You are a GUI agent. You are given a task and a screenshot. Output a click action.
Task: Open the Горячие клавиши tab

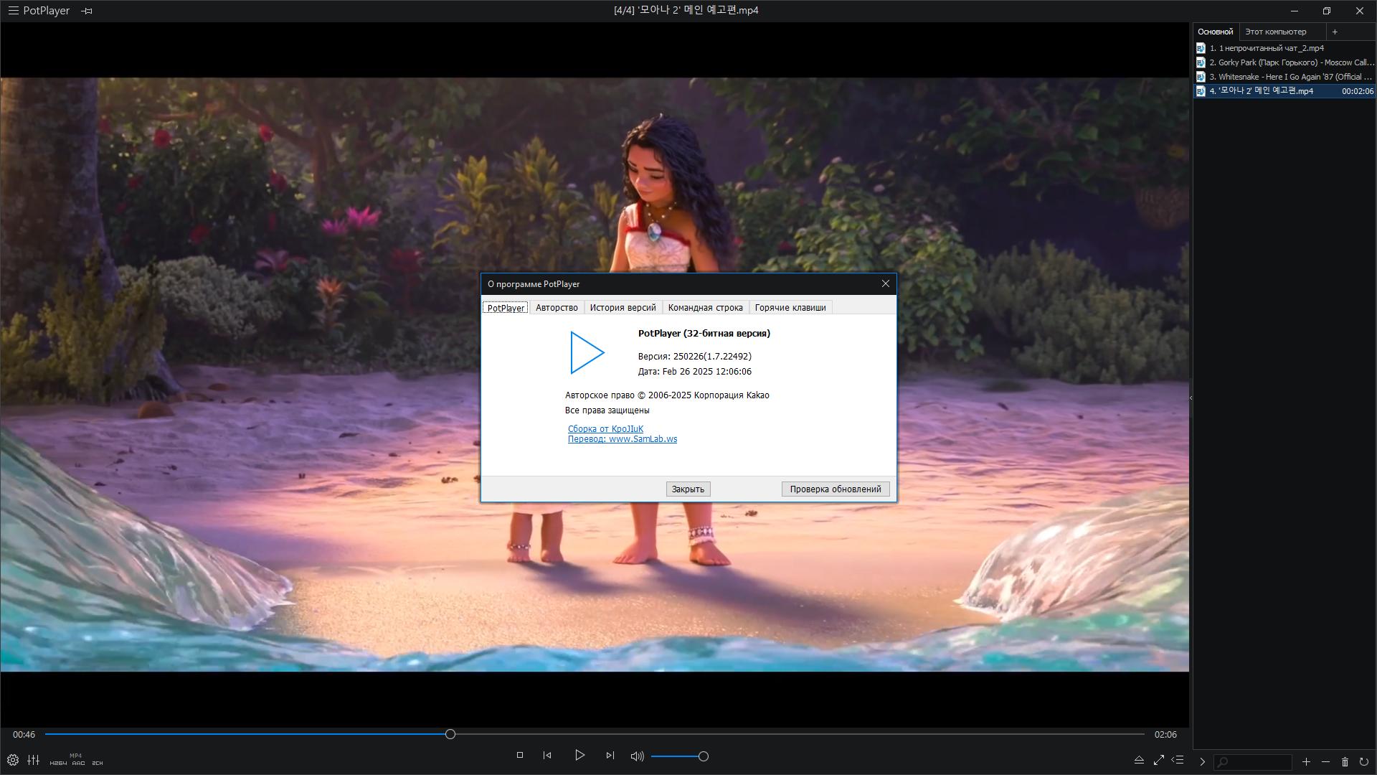(x=790, y=308)
